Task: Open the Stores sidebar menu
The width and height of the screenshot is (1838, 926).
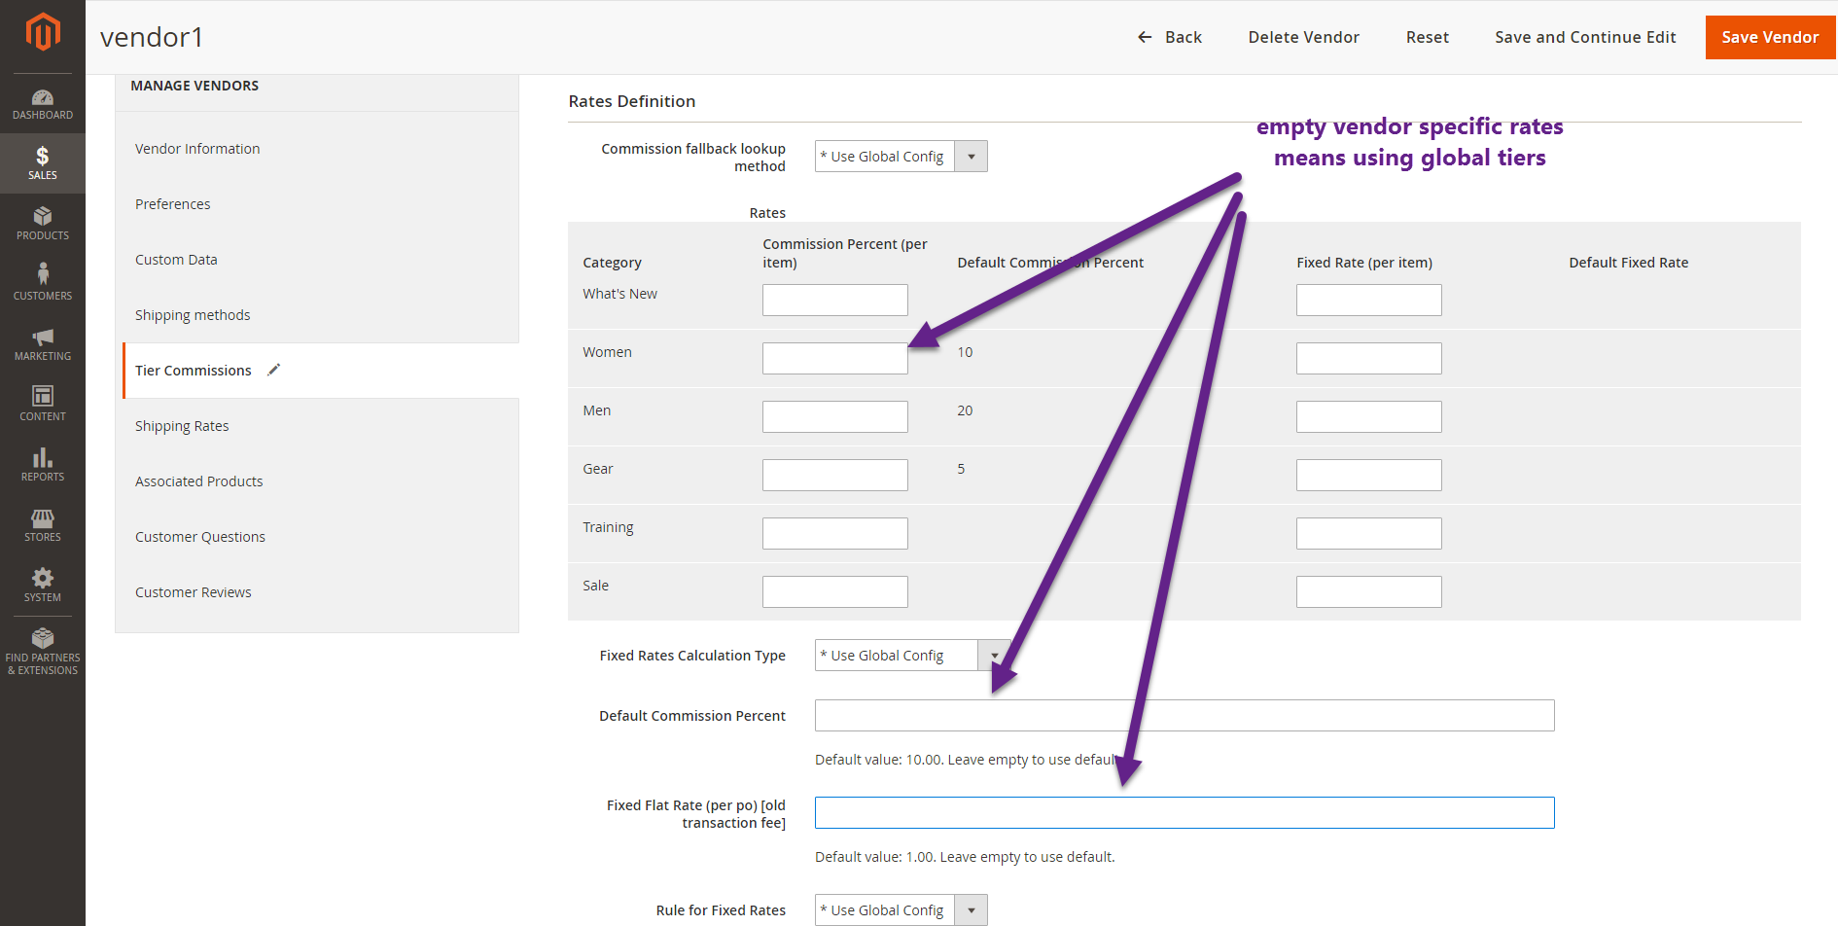Action: point(43,524)
